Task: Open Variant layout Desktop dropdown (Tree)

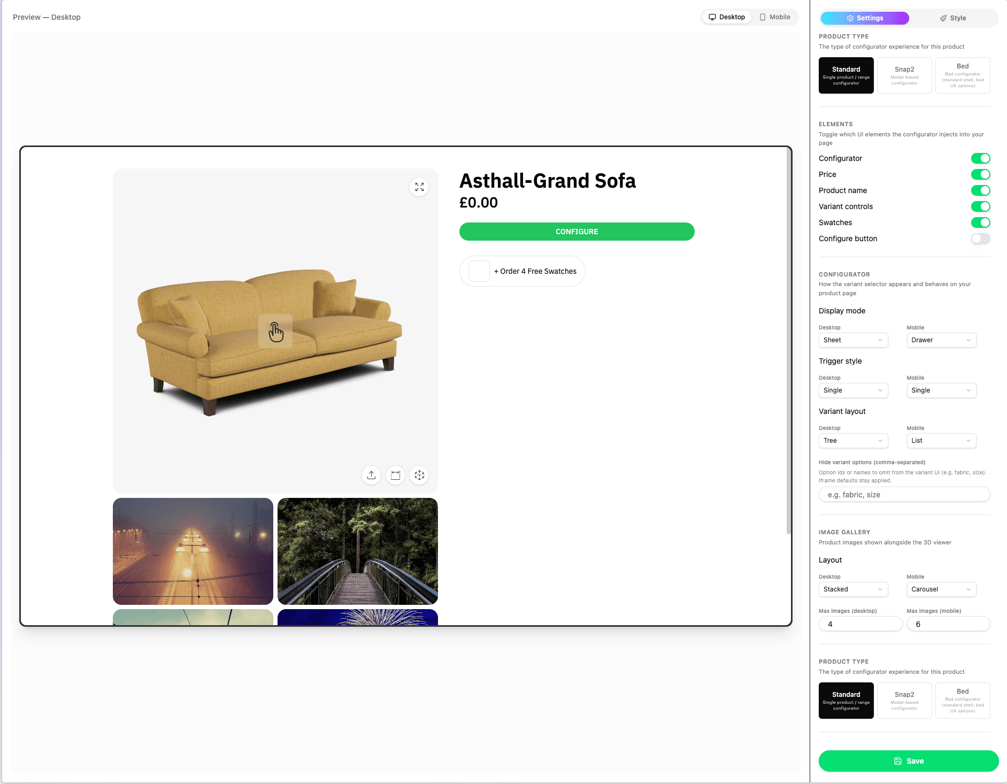Action: (854, 441)
